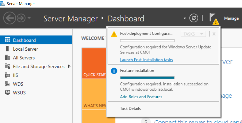Image resolution: width=242 pixels, height=123 pixels.
Task: Click the Installation succeeded on CM01 text
Action: pos(164,87)
